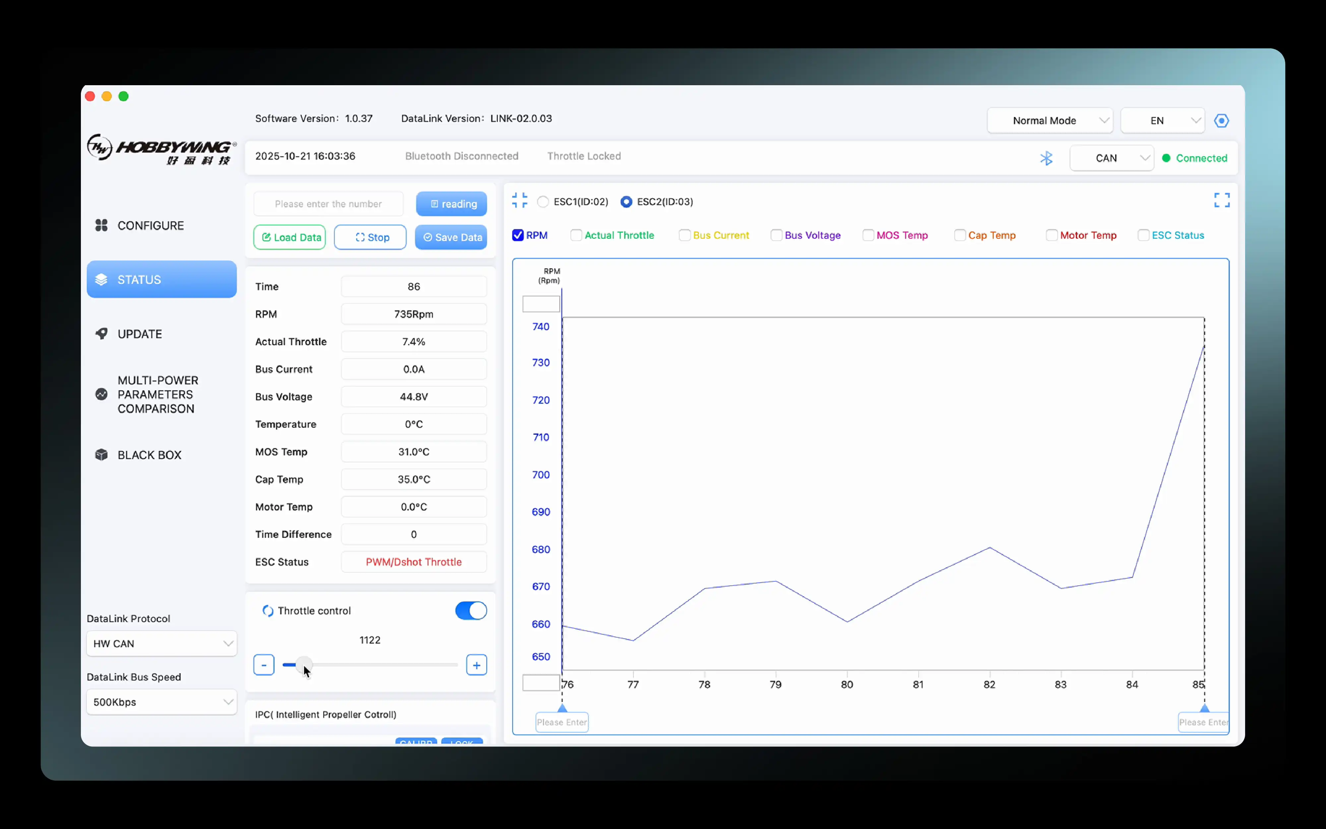1326x829 pixels.
Task: Open MULTI-POWER PARAMETERS COMPARISON
Action: pyautogui.click(x=162, y=394)
